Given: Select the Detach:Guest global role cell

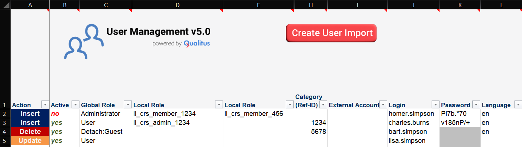Looking at the screenshot, I should click(105, 132).
